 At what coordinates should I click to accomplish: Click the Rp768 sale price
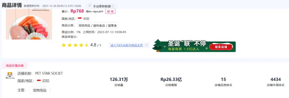point(77,11)
